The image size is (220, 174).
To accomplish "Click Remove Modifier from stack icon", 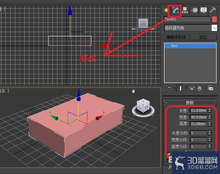I will tap(199, 88).
